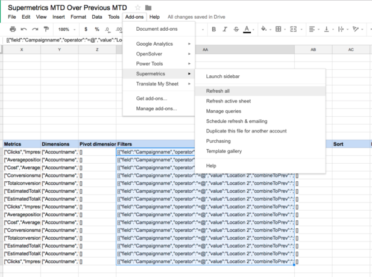Image resolution: width=372 pixels, height=277 pixels.
Task: Click the redo arrow icon
Action: [x=35, y=29]
